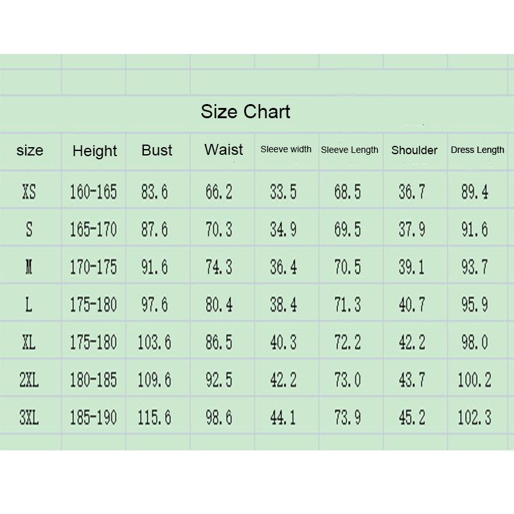Click the 160-165 height cell
This screenshot has width=514, height=514.
[x=93, y=191]
